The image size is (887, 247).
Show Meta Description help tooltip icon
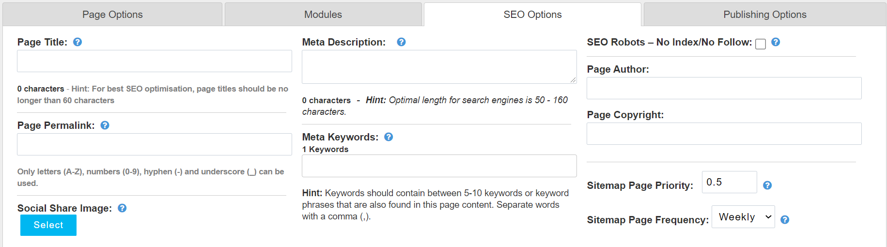click(401, 42)
